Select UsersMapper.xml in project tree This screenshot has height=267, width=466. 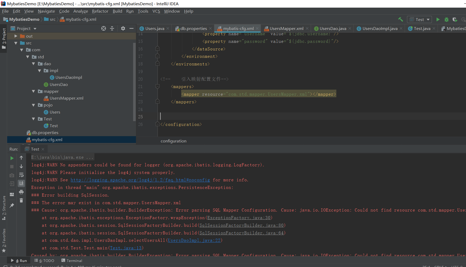pyautogui.click(x=66, y=98)
